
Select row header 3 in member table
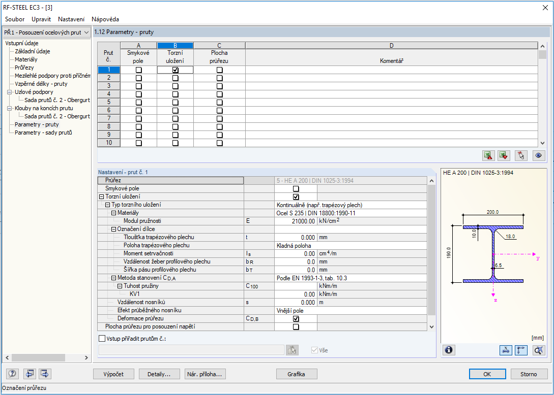[x=109, y=86]
